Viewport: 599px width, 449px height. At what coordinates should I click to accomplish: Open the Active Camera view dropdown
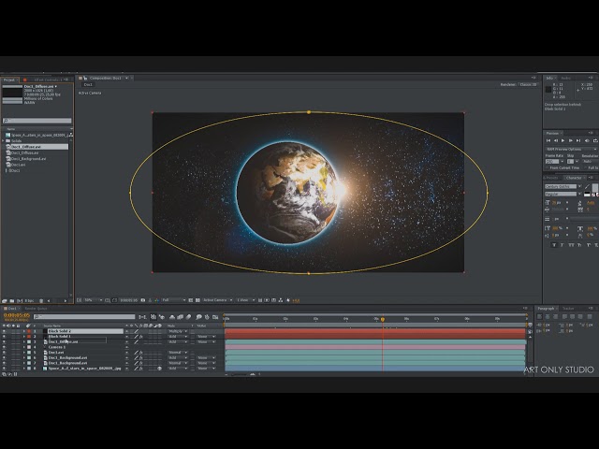(x=217, y=300)
